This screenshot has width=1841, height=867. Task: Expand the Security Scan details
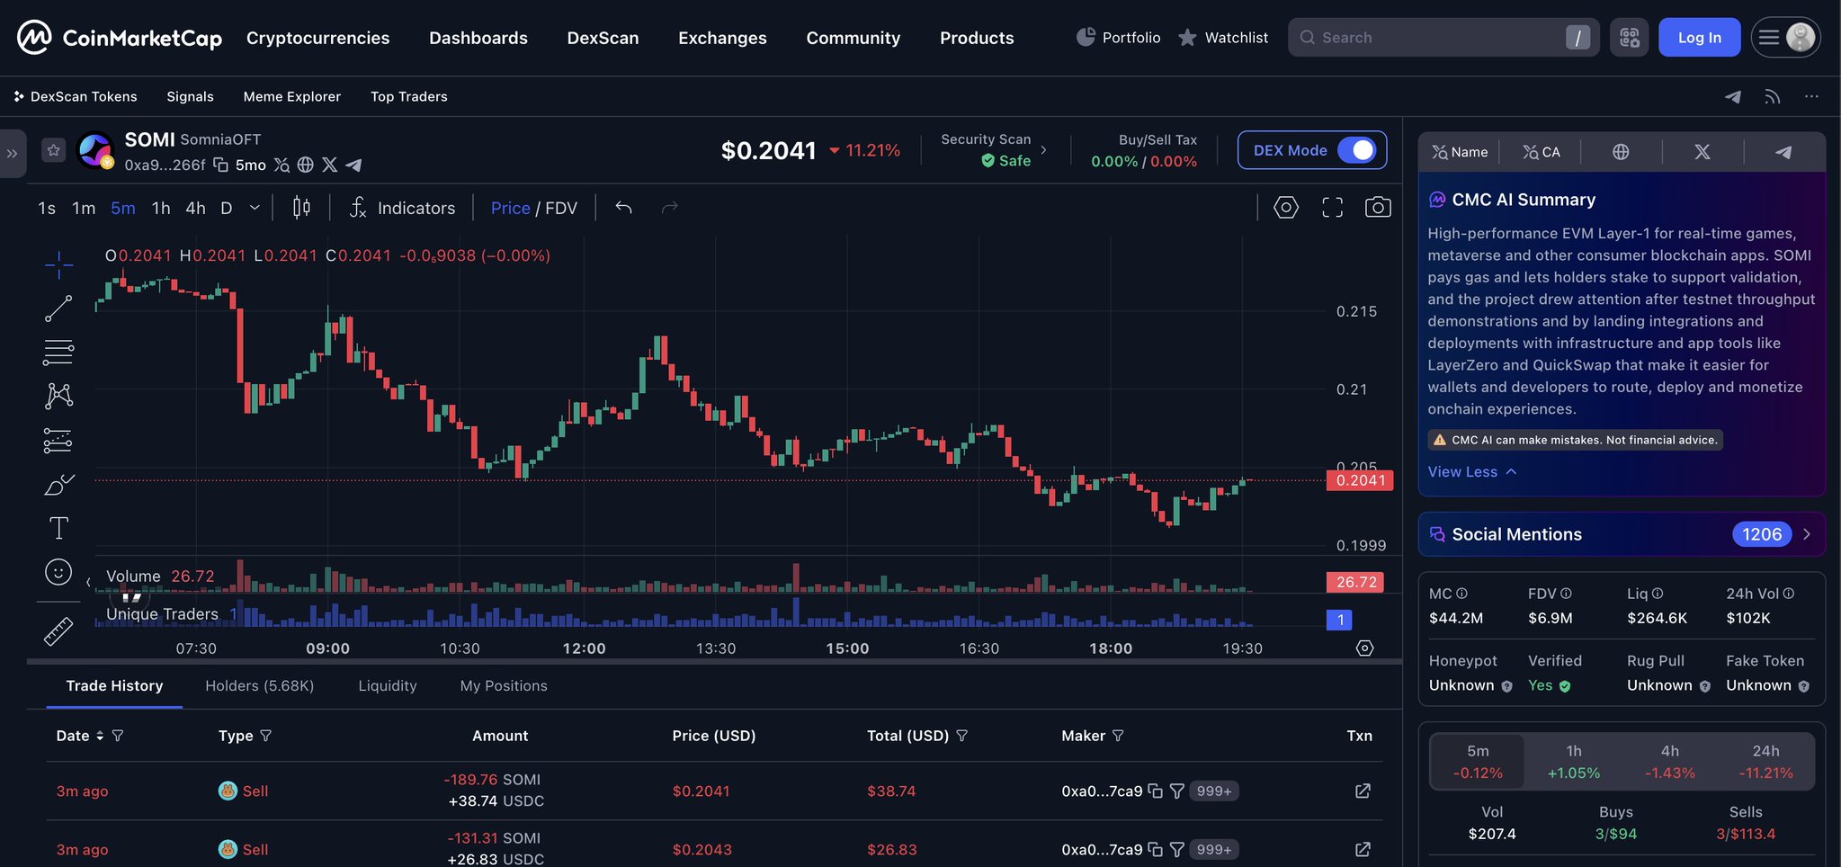coord(1043,150)
